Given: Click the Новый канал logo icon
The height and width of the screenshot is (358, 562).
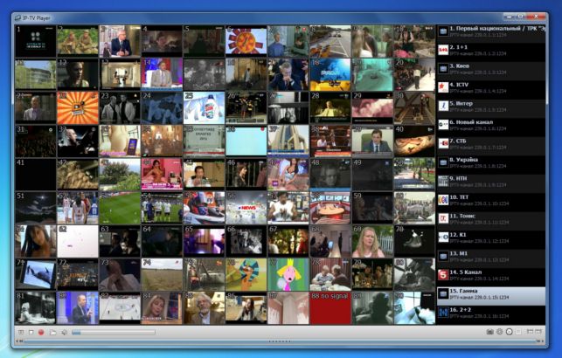Looking at the screenshot, I should (x=443, y=125).
